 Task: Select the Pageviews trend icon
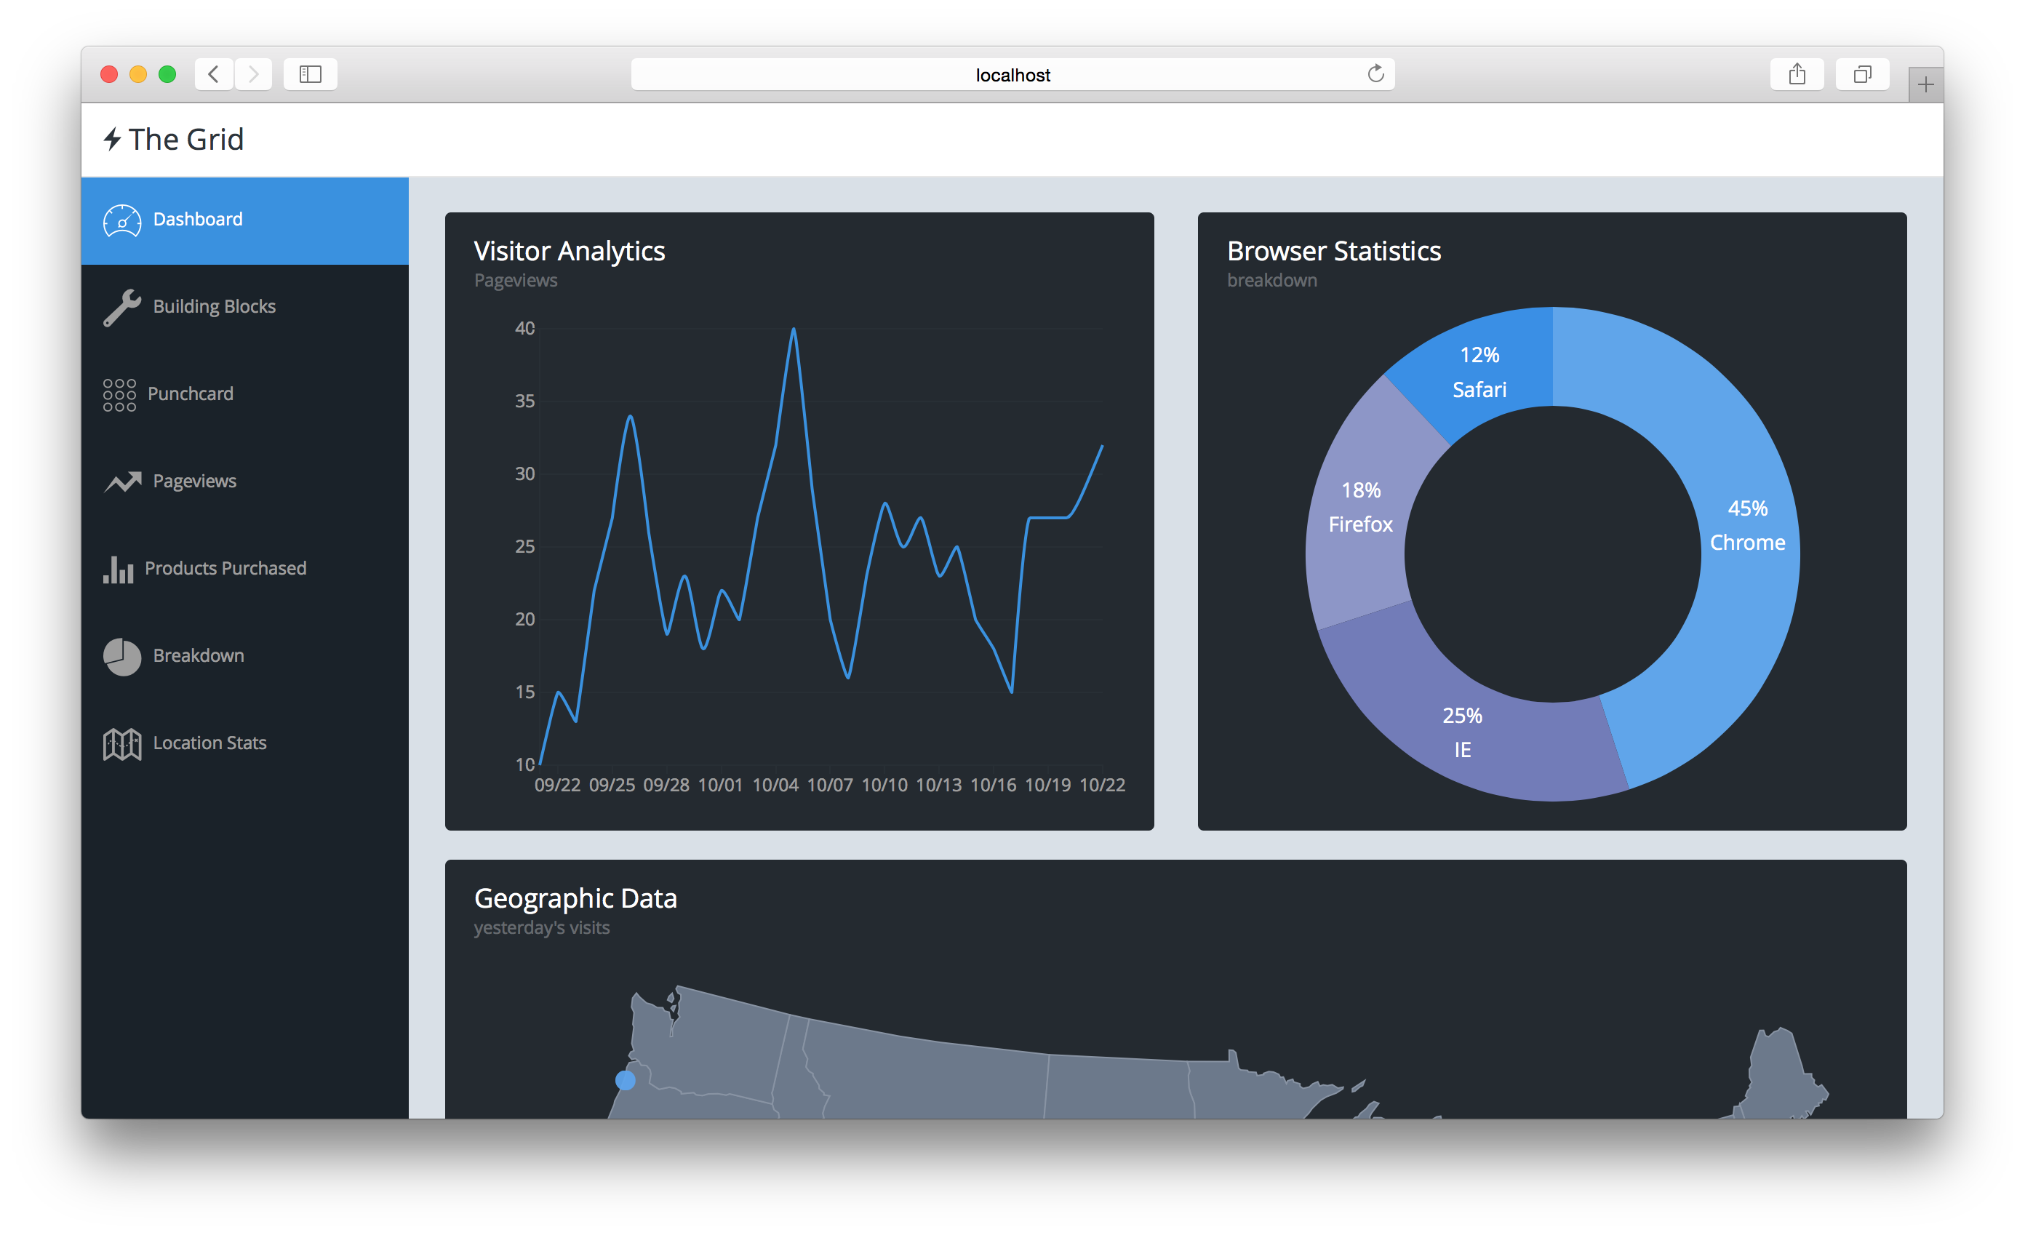pyautogui.click(x=121, y=480)
